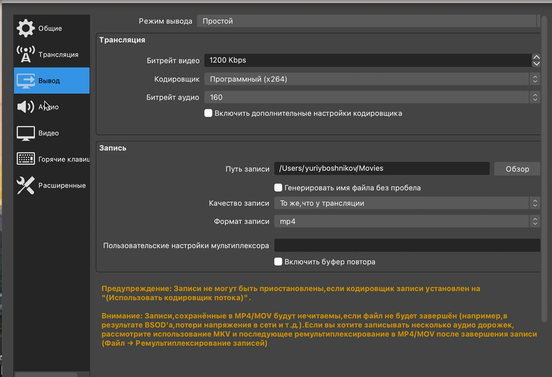Enable генерировать имя файла без пробела

278,187
